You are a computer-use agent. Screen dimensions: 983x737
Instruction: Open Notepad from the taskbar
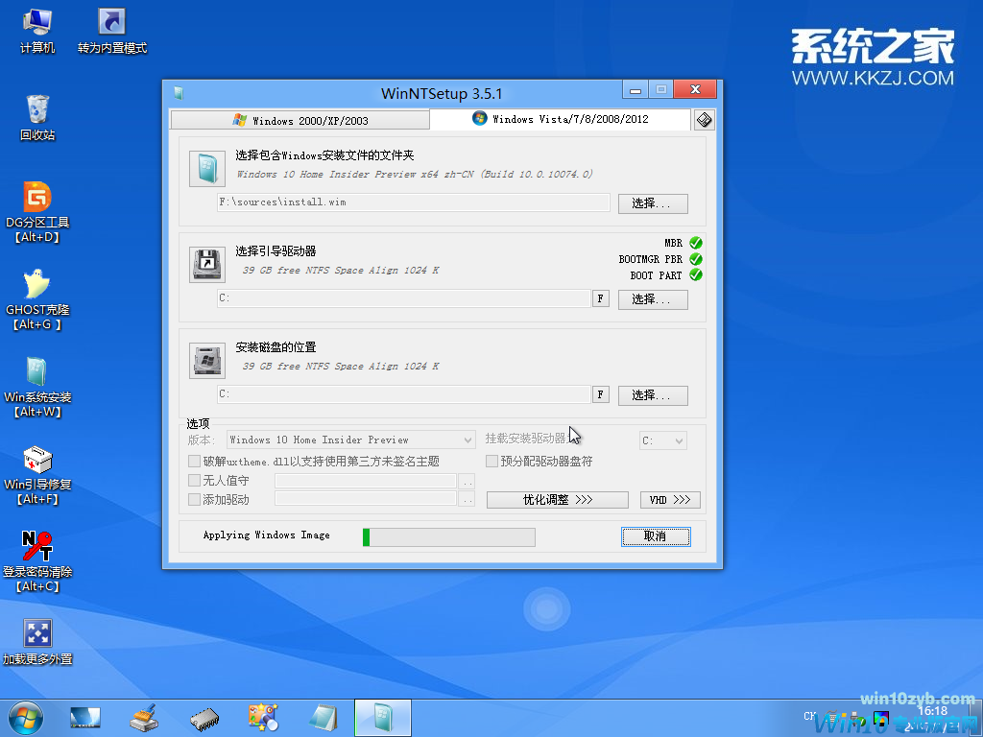coord(323,717)
